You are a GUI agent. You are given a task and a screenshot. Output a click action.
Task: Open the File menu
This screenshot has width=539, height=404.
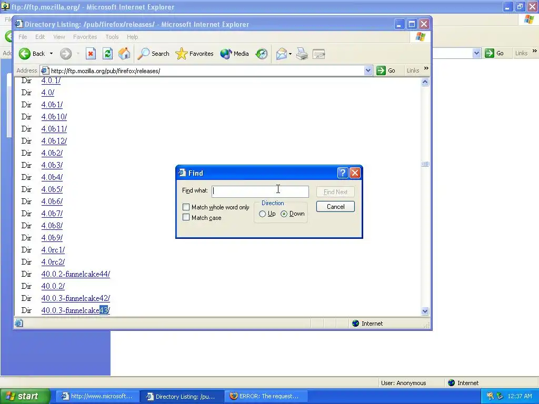click(23, 37)
